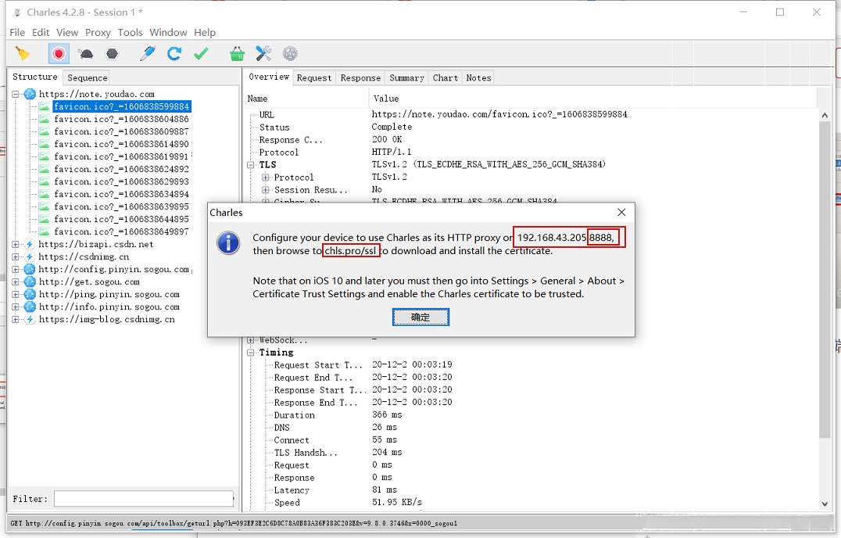
Task: Switch to the Response tab
Action: [360, 77]
